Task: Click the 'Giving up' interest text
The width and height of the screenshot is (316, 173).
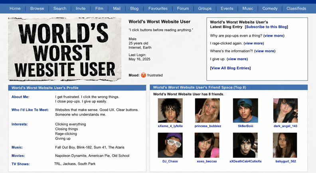Action: pyautogui.click(x=63, y=139)
